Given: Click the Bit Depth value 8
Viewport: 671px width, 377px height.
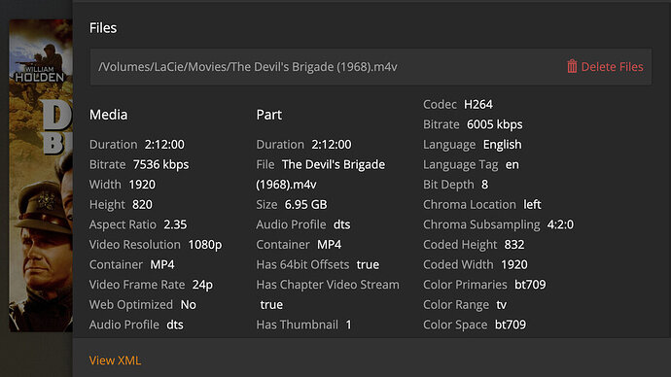Looking at the screenshot, I should click(484, 185).
